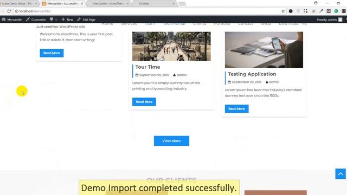
Task: Click the screen capture extension icon
Action: pos(306,11)
